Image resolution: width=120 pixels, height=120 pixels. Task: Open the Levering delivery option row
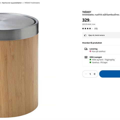click(x=101, y=50)
